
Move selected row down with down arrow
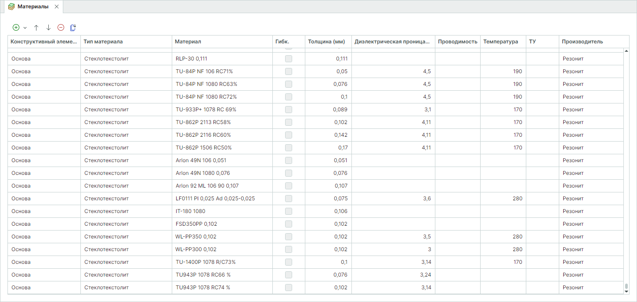click(x=49, y=28)
